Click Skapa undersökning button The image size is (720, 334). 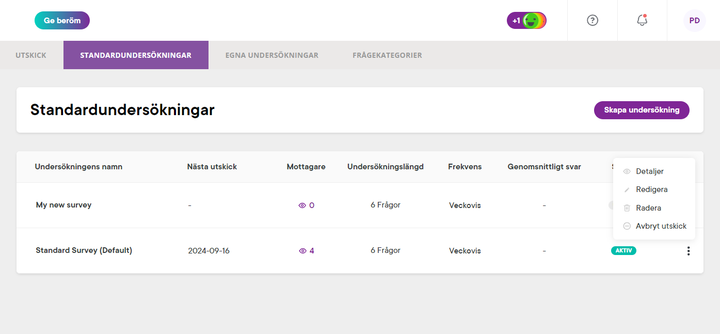pos(642,110)
